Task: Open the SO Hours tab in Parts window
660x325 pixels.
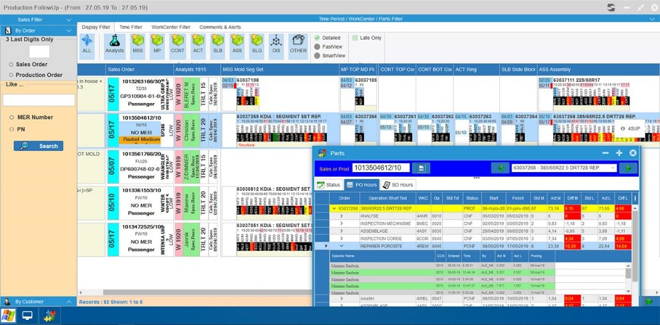Action: point(398,185)
